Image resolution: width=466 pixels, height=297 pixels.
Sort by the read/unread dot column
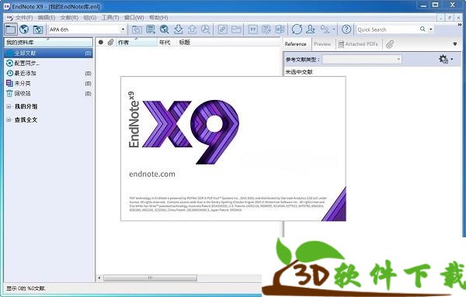tap(101, 43)
